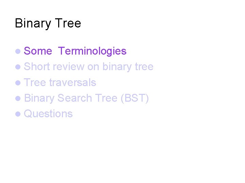Select the bullet dot next to Questions

click(x=18, y=114)
